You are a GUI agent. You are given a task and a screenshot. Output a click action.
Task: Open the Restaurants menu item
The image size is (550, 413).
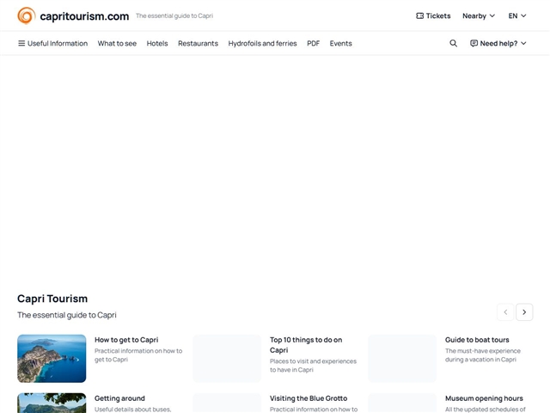(198, 43)
